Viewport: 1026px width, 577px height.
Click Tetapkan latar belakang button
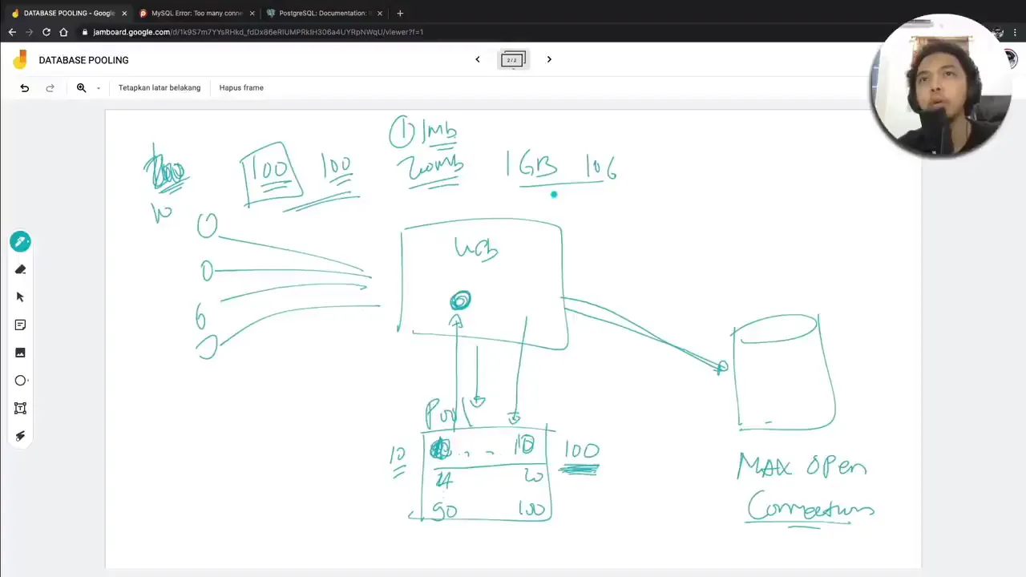[160, 88]
